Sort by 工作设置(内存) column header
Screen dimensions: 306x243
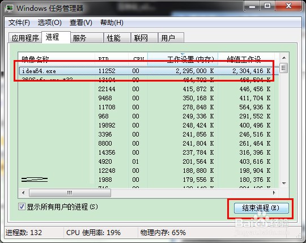coord(182,58)
